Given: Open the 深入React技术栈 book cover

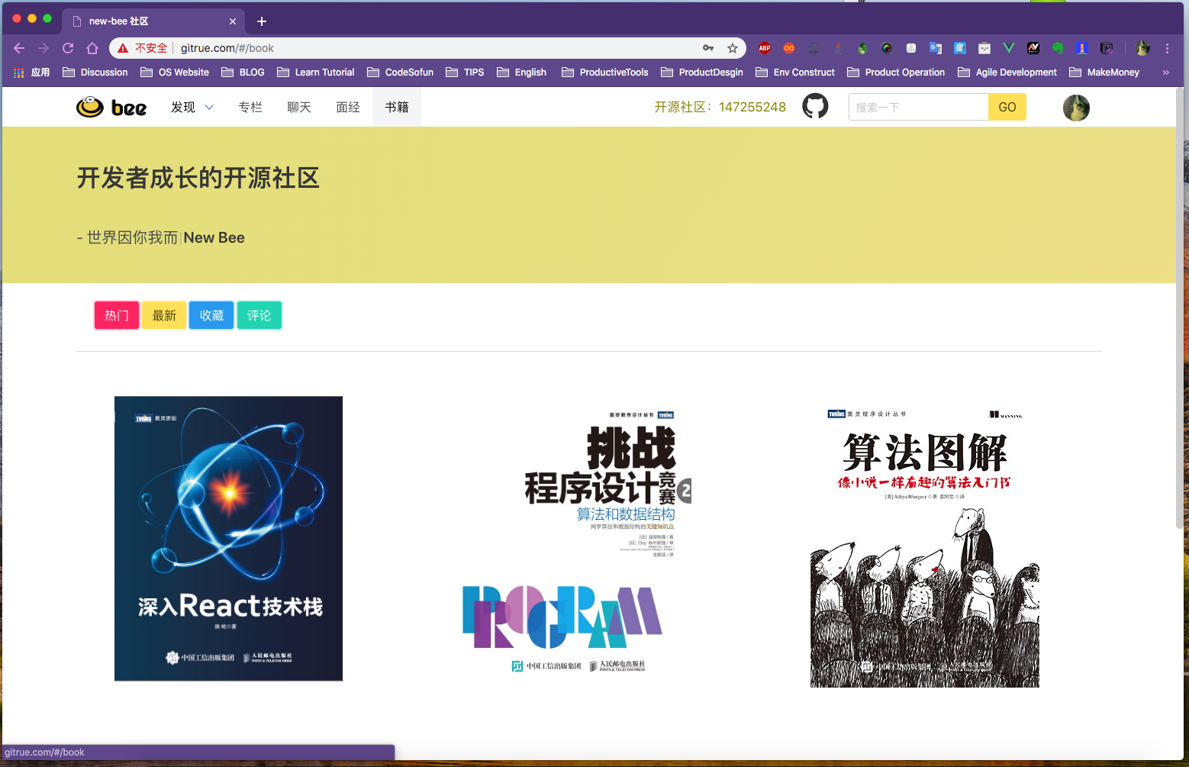Looking at the screenshot, I should point(228,538).
